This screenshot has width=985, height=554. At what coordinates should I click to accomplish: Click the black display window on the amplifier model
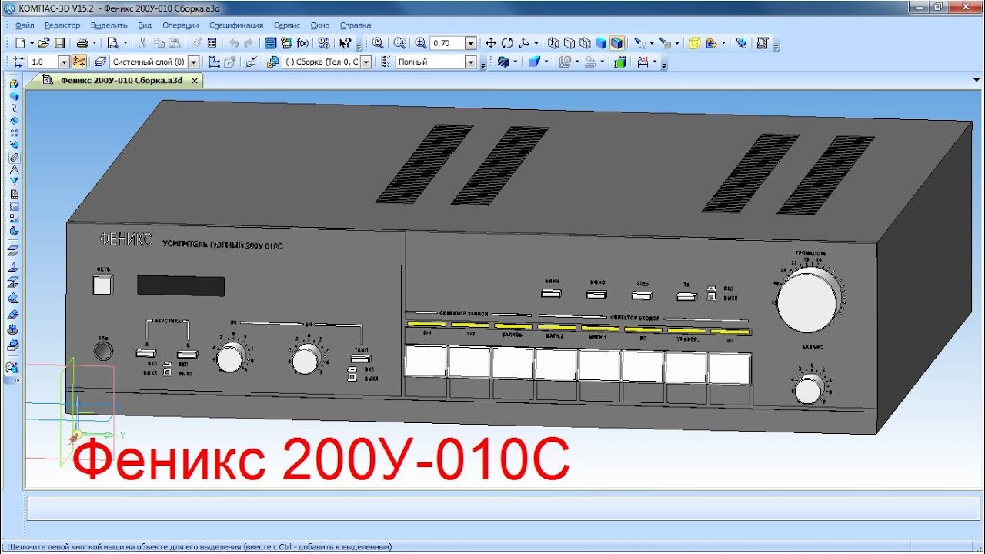(x=181, y=285)
